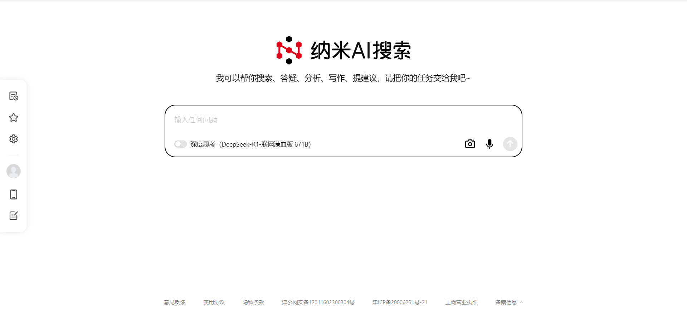Open the 津ICP备20006251号-21 link
687x311 pixels.
click(400, 302)
